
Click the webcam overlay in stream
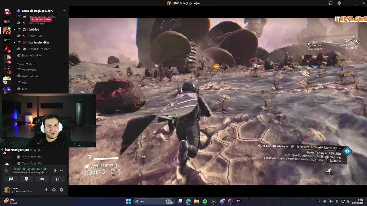click(48, 121)
